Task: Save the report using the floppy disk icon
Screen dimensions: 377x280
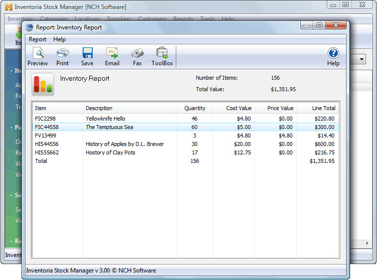Action: 87,56
